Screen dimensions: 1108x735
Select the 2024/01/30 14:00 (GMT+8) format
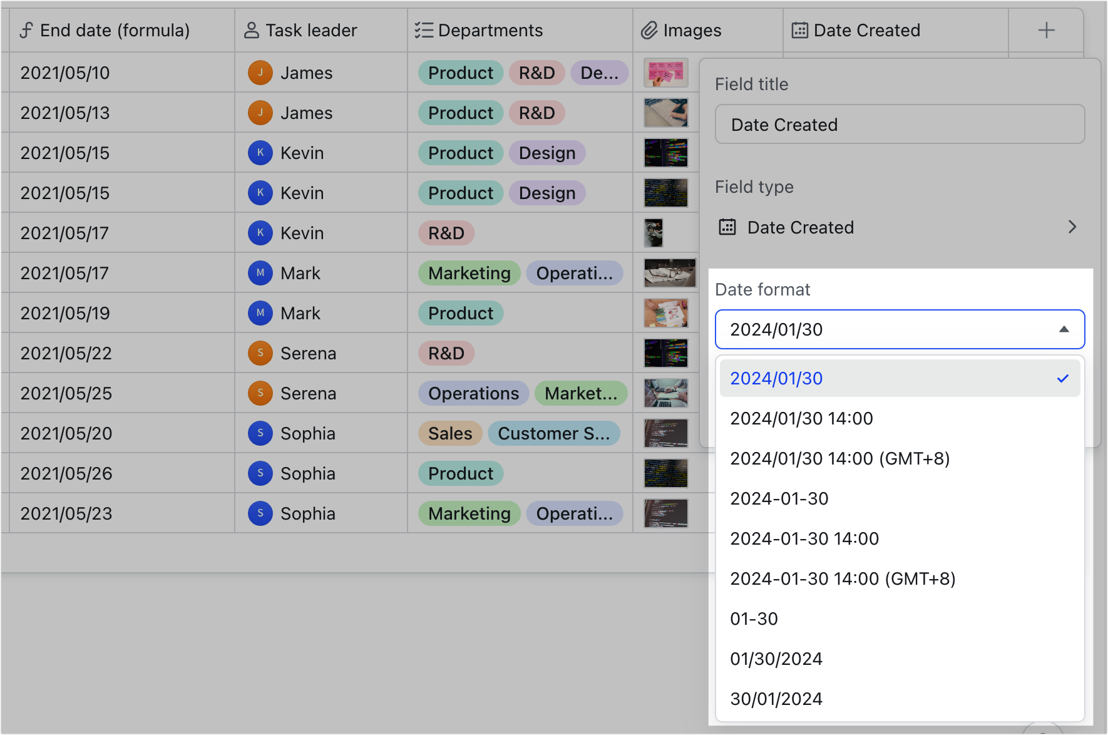click(839, 458)
